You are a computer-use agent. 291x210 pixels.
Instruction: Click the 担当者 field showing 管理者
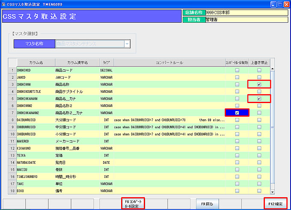[246, 20]
